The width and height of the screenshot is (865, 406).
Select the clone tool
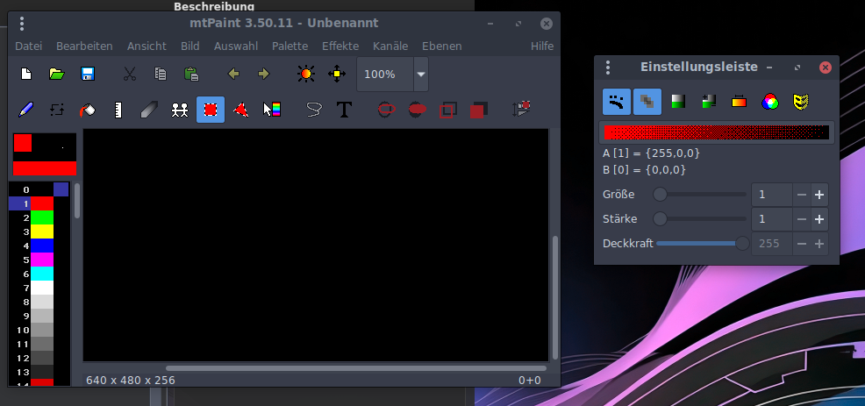(x=180, y=110)
